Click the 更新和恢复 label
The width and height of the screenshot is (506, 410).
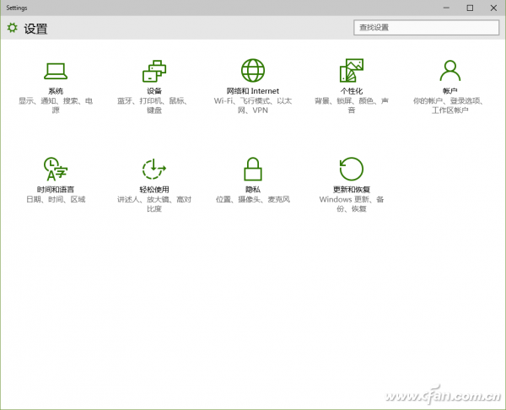click(352, 190)
